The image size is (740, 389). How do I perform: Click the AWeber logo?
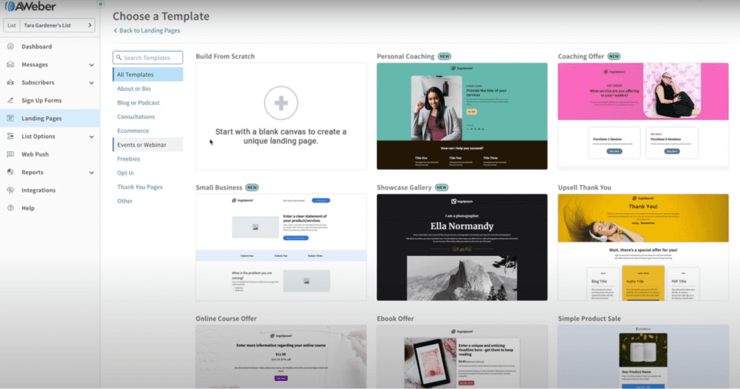[x=30, y=6]
